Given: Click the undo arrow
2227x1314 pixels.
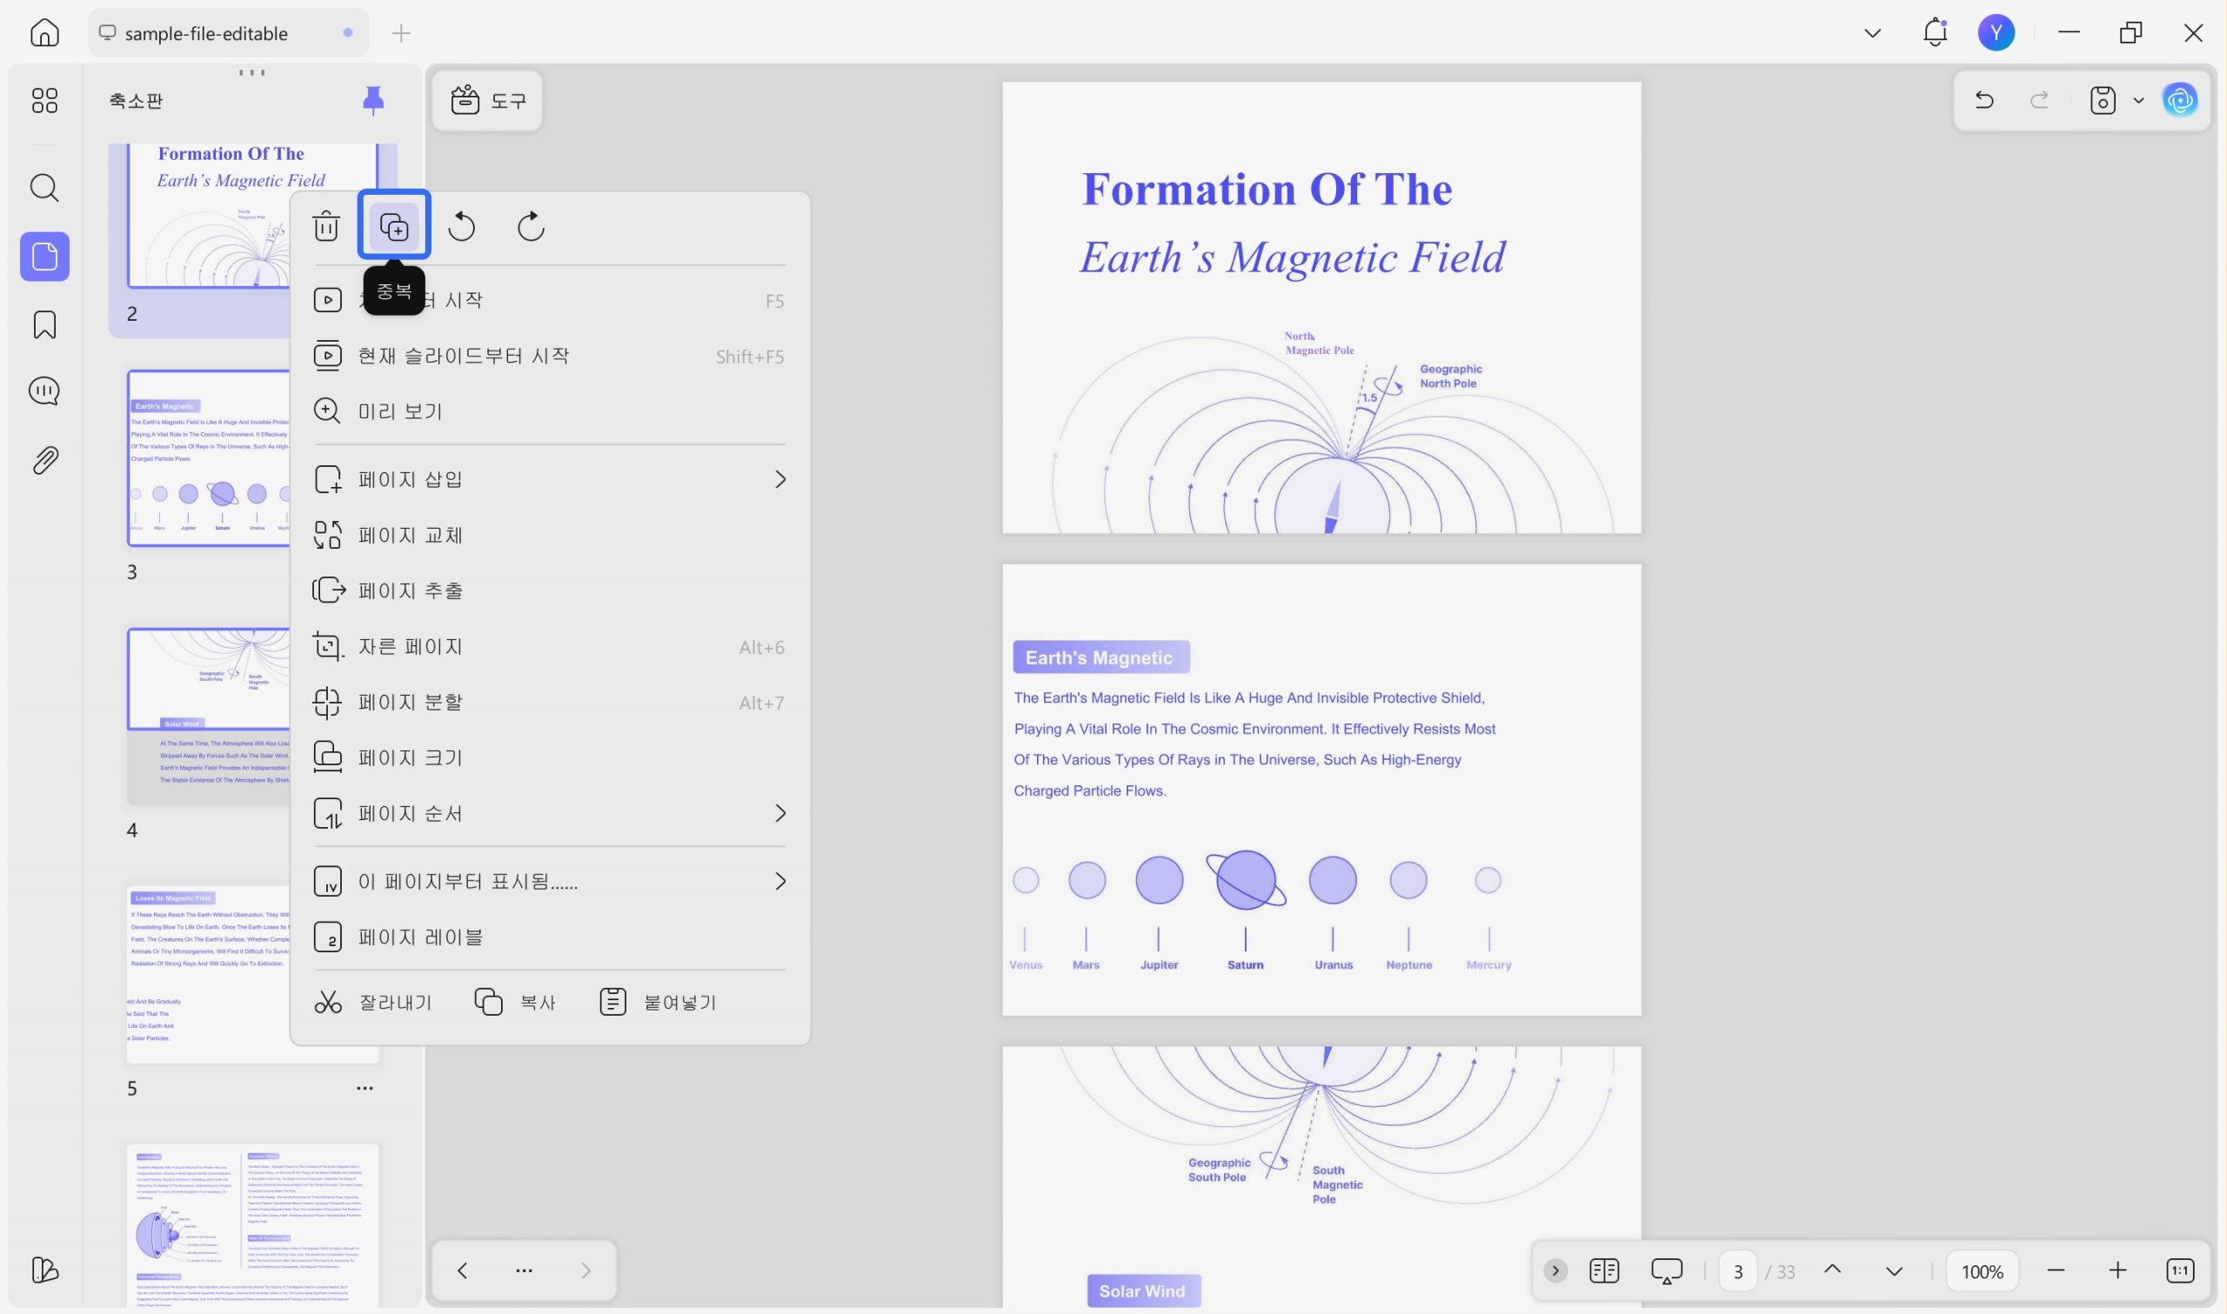Looking at the screenshot, I should click(x=1983, y=100).
